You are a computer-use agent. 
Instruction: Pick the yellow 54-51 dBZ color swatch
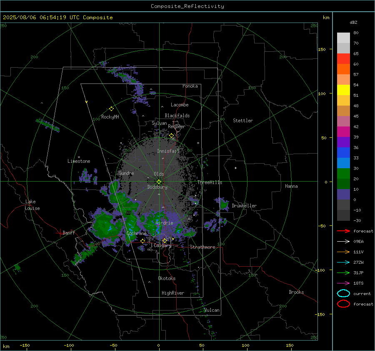(343, 90)
